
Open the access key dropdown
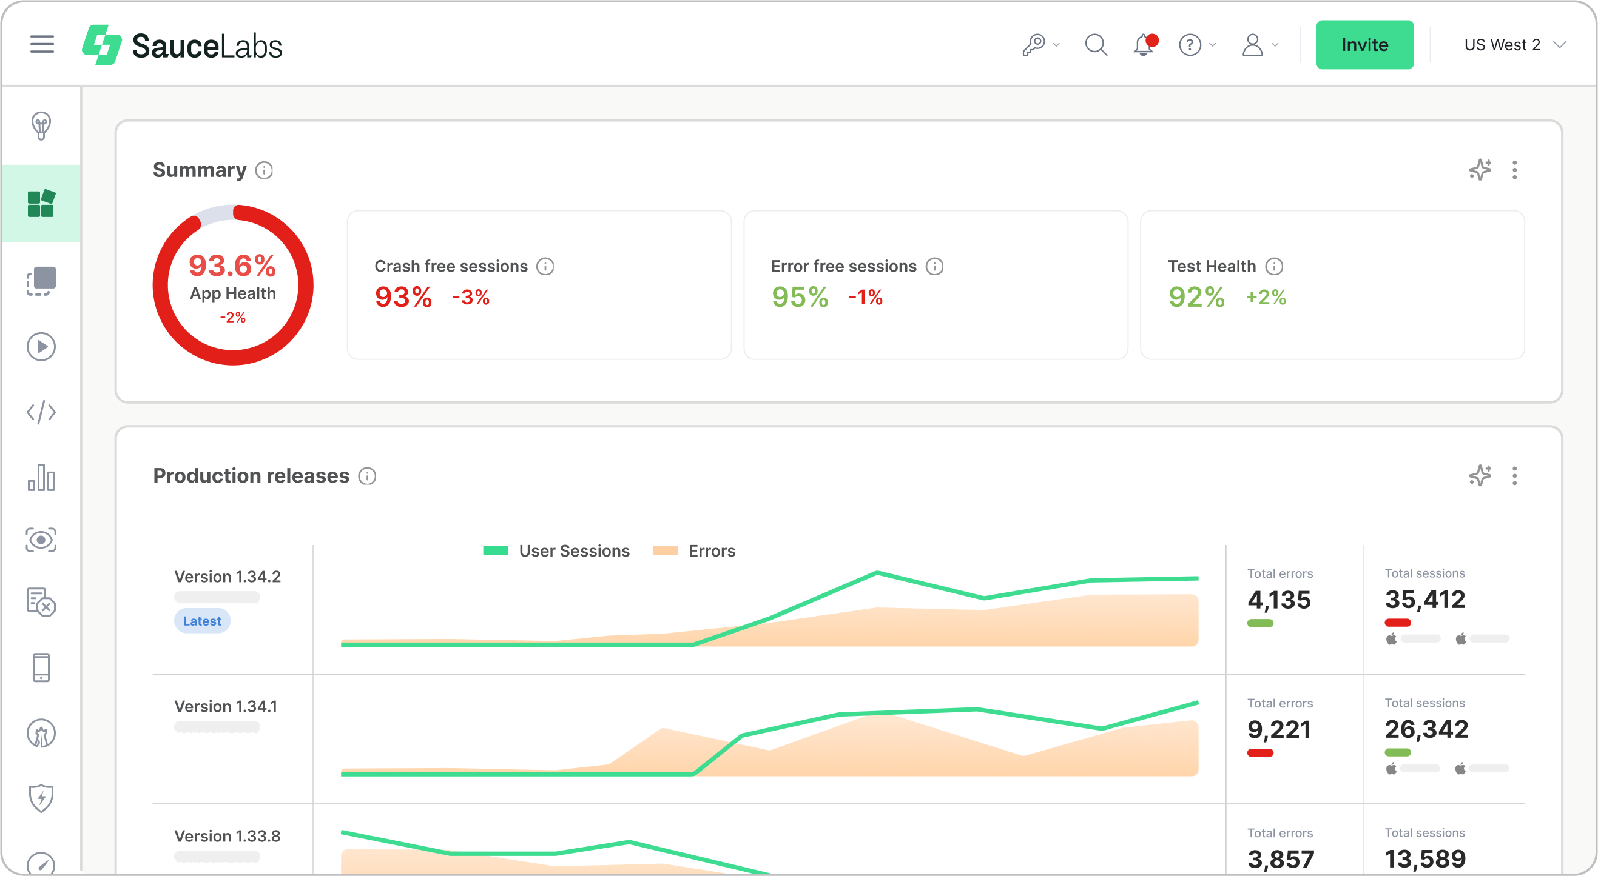pyautogui.click(x=1040, y=45)
